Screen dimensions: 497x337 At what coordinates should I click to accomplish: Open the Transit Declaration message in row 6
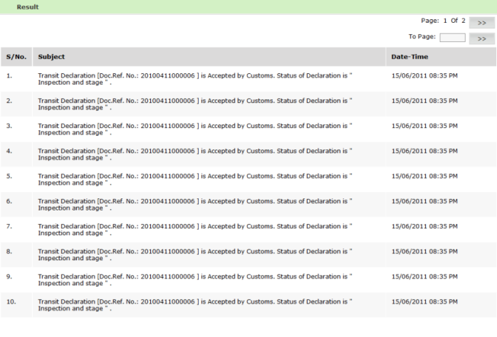(x=195, y=204)
